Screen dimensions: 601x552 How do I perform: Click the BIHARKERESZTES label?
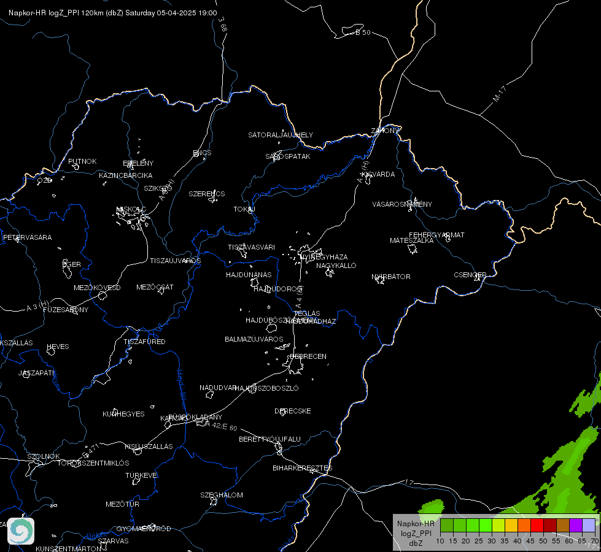(x=303, y=468)
